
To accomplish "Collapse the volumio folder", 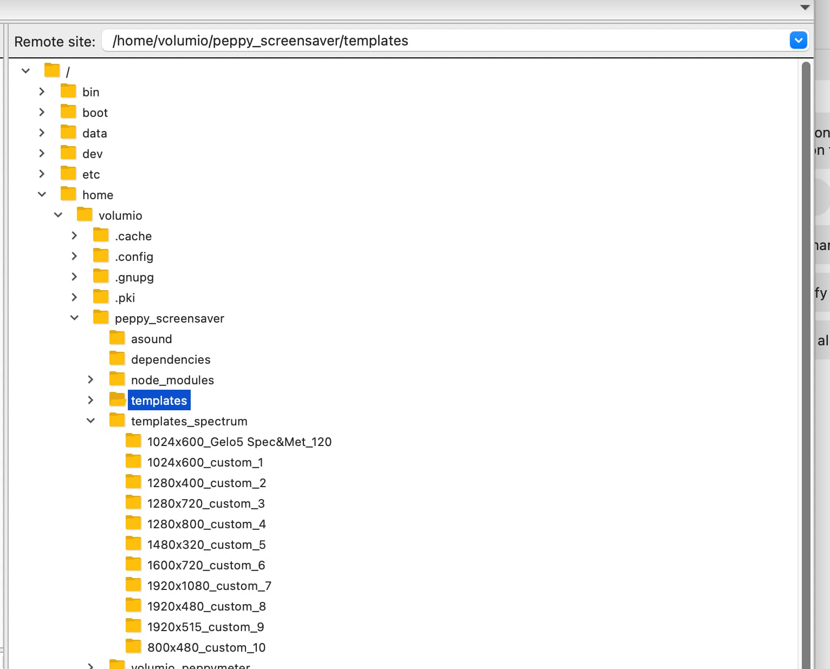I will click(58, 215).
